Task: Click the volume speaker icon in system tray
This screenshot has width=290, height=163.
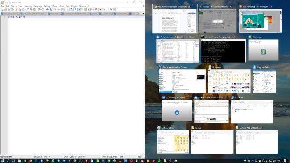Action: [x=274, y=161]
